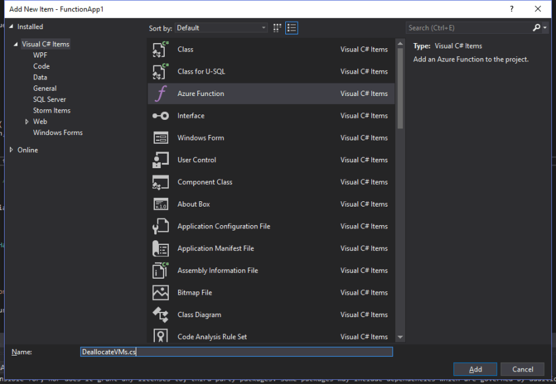Click the Bitmap File icon
The image size is (556, 384).
[x=161, y=293]
